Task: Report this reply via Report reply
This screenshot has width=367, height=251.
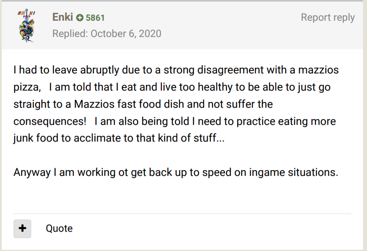Action: (x=327, y=17)
